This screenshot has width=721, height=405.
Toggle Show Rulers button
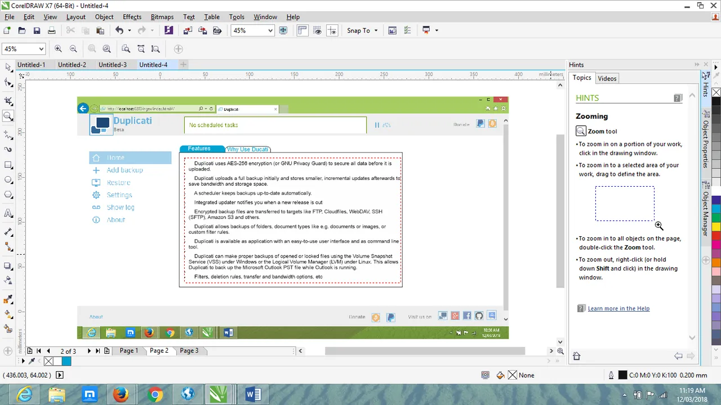pos(303,30)
